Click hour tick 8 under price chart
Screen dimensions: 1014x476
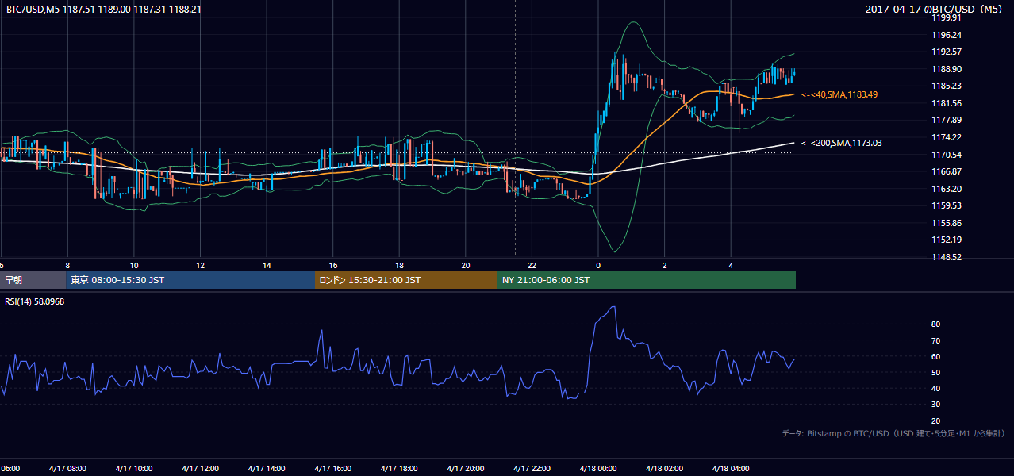(x=67, y=265)
